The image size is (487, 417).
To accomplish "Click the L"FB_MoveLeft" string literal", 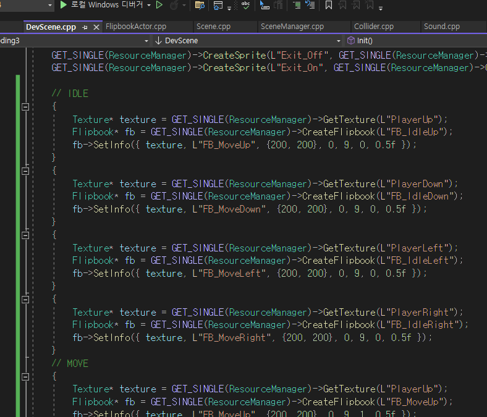I will [x=229, y=274].
